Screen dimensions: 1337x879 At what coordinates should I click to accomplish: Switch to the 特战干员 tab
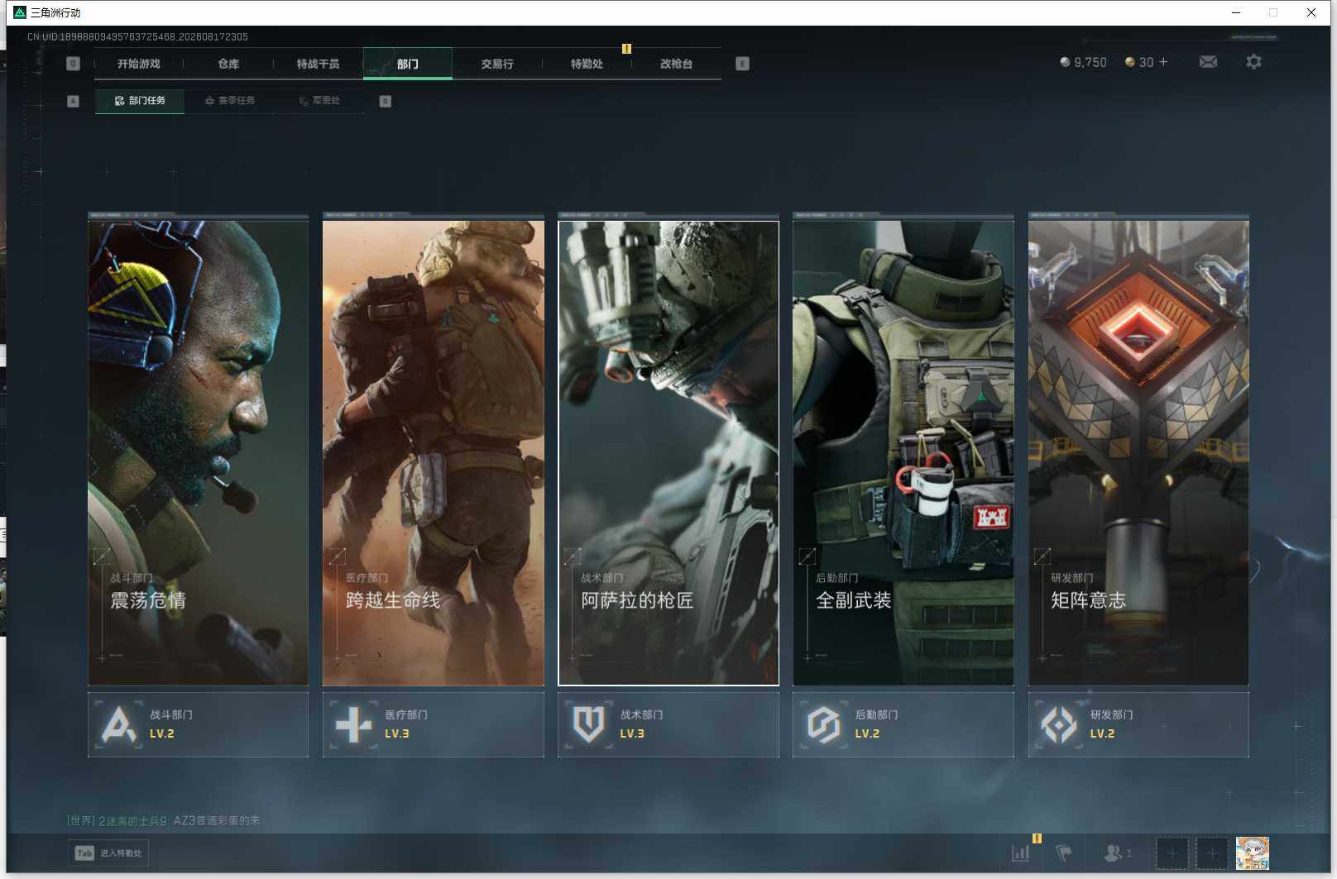point(318,64)
